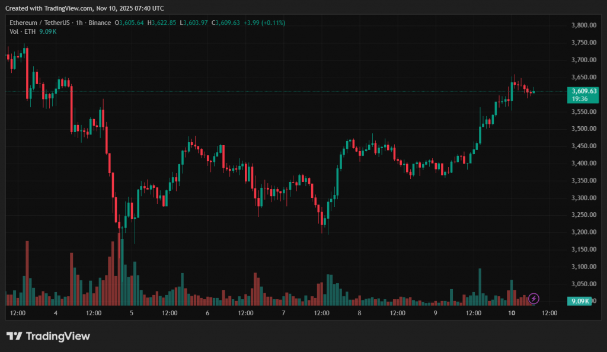Select bold date marker 10 on time axis

511,313
